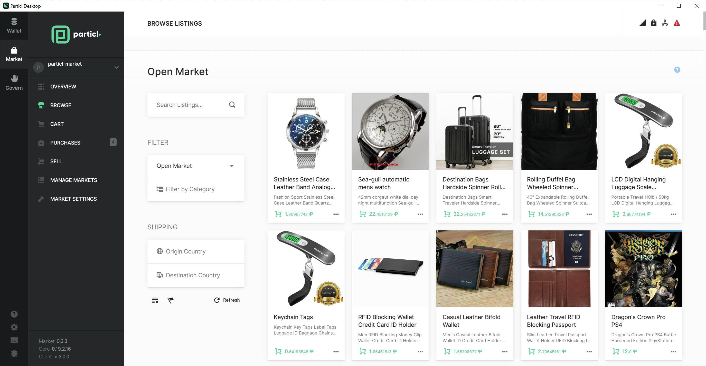Click the help question mark icon in sidebar
Screen dimensions: 706x366
point(14,314)
